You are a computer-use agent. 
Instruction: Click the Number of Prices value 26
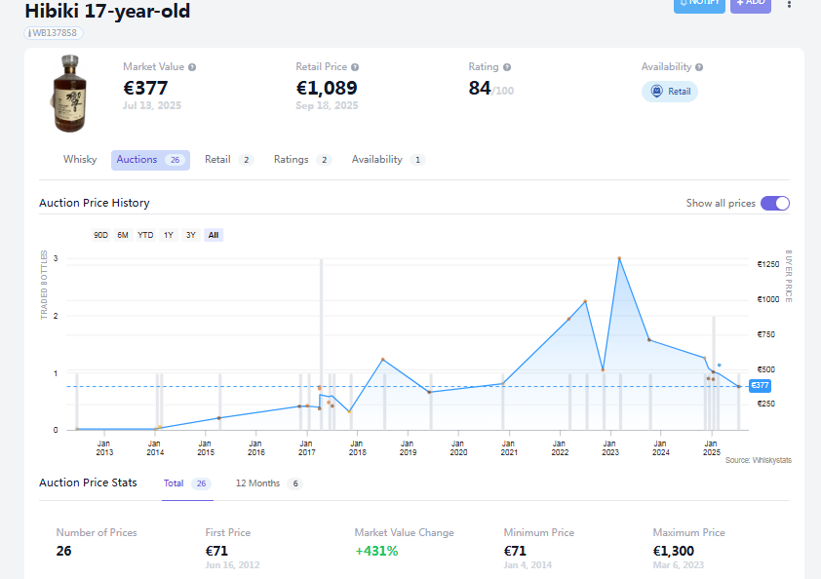tap(64, 552)
